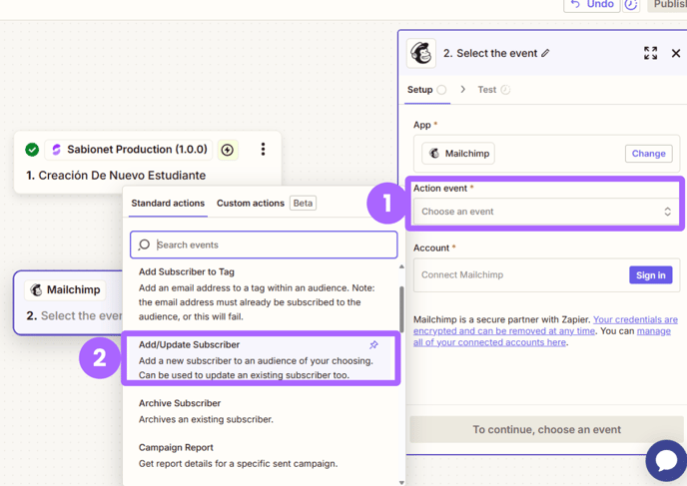Expand panel to full screen icon

click(x=651, y=54)
